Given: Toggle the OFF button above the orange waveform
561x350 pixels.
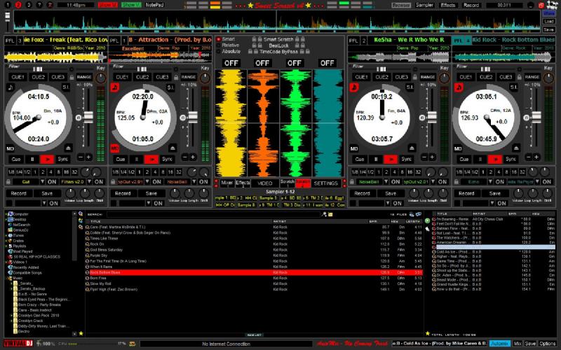Looking at the screenshot, I should (262, 63).
